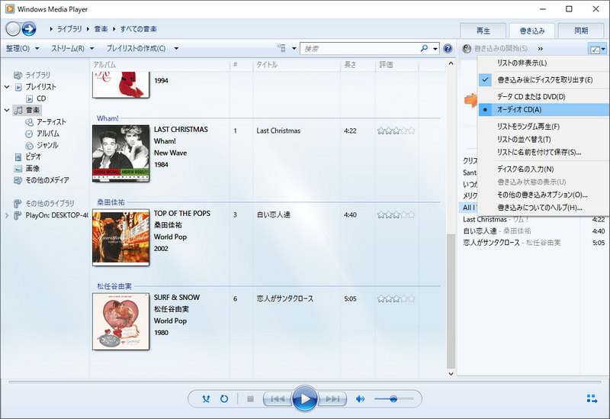Open the view options dropdown arrow

[294, 49]
